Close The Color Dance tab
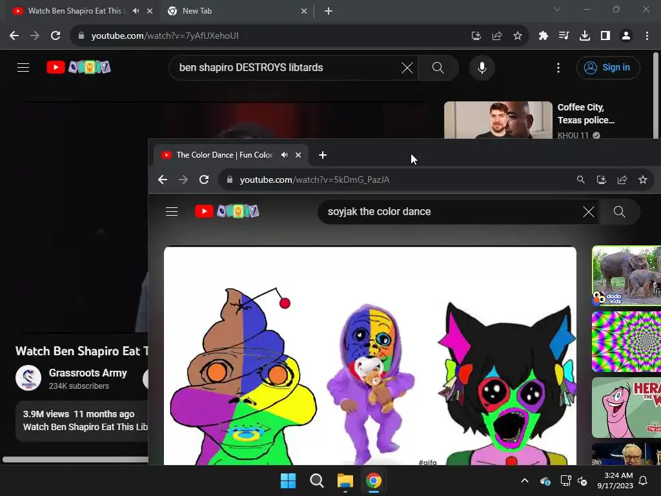This screenshot has height=496, width=661. [x=298, y=155]
